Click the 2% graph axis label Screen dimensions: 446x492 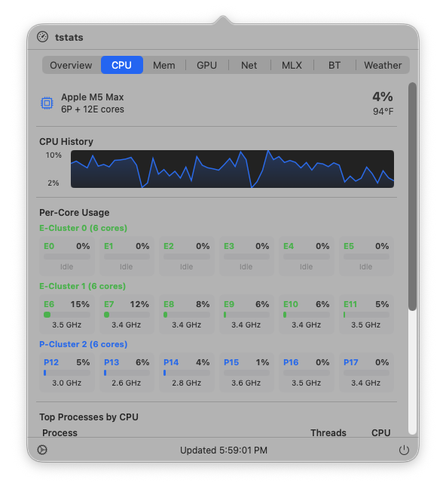53,183
